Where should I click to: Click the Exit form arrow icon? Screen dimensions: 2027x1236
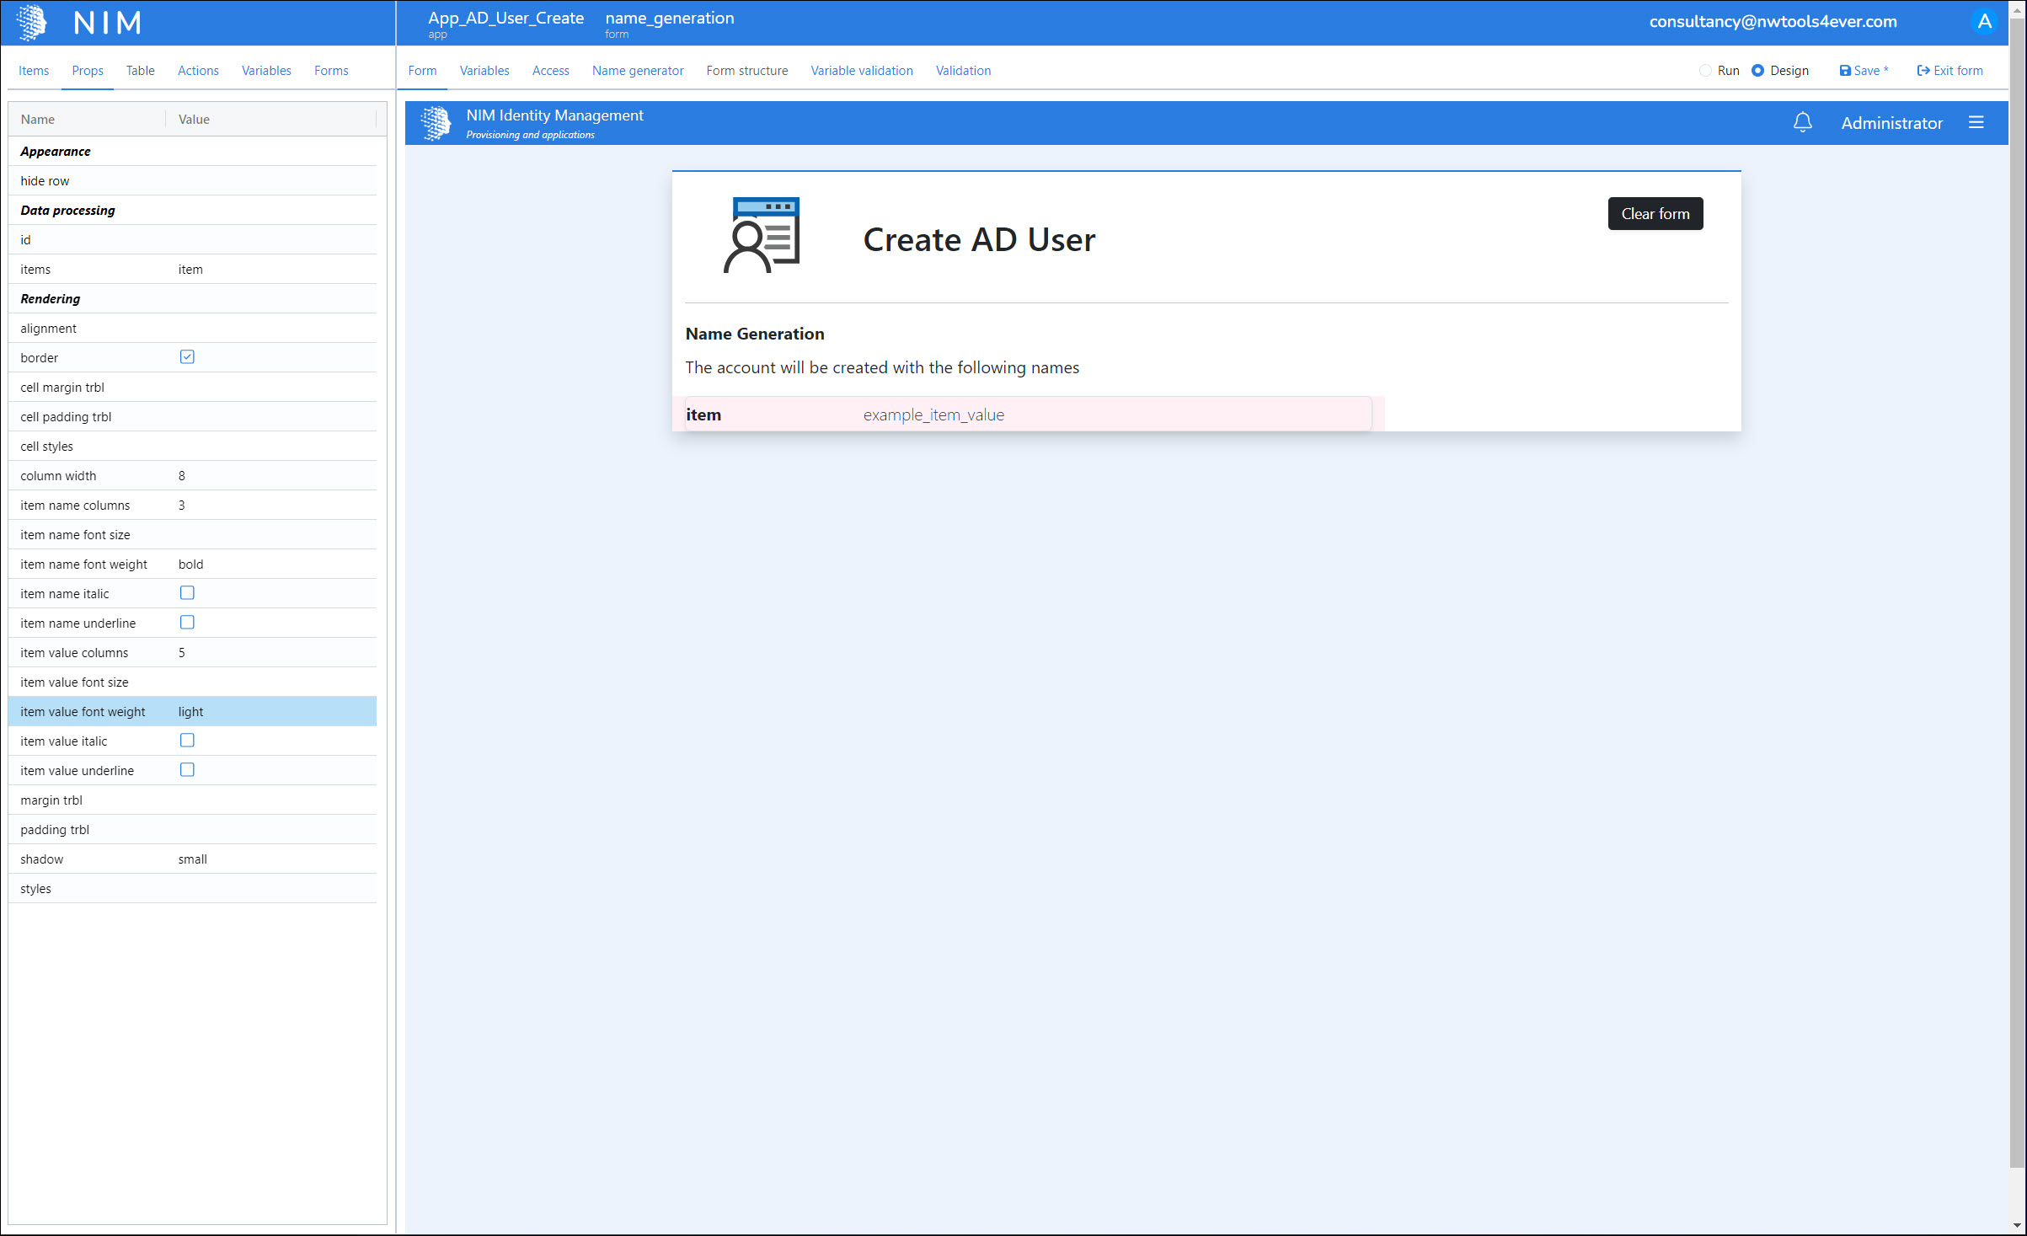coord(1923,71)
